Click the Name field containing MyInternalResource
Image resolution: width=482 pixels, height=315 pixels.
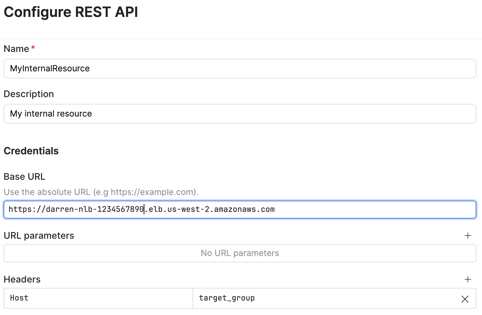[x=240, y=69]
